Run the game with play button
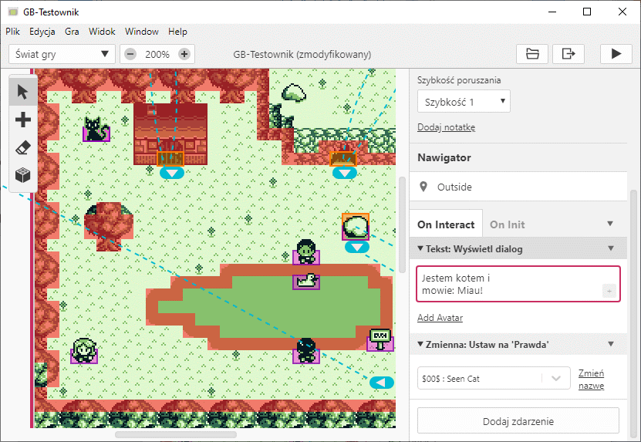The image size is (641, 442). coord(616,54)
